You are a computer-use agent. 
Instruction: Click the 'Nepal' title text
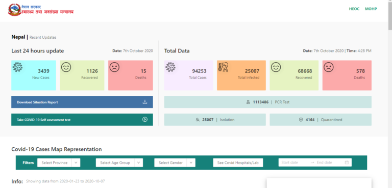point(18,37)
